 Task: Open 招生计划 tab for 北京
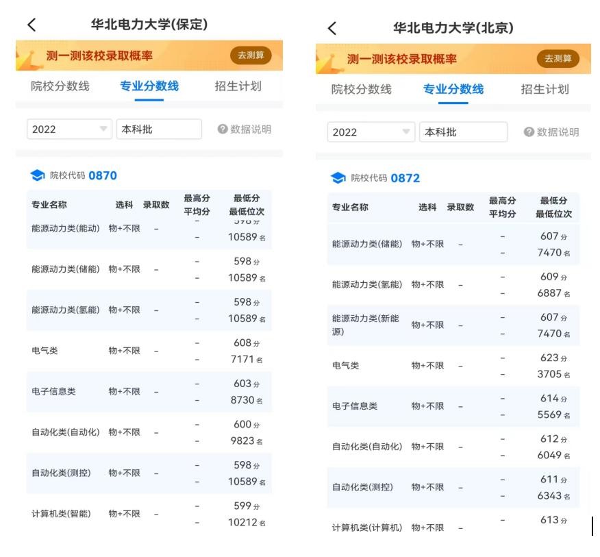[545, 89]
